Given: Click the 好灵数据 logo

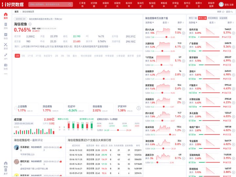Looking at the screenshot, I should click(13, 4).
